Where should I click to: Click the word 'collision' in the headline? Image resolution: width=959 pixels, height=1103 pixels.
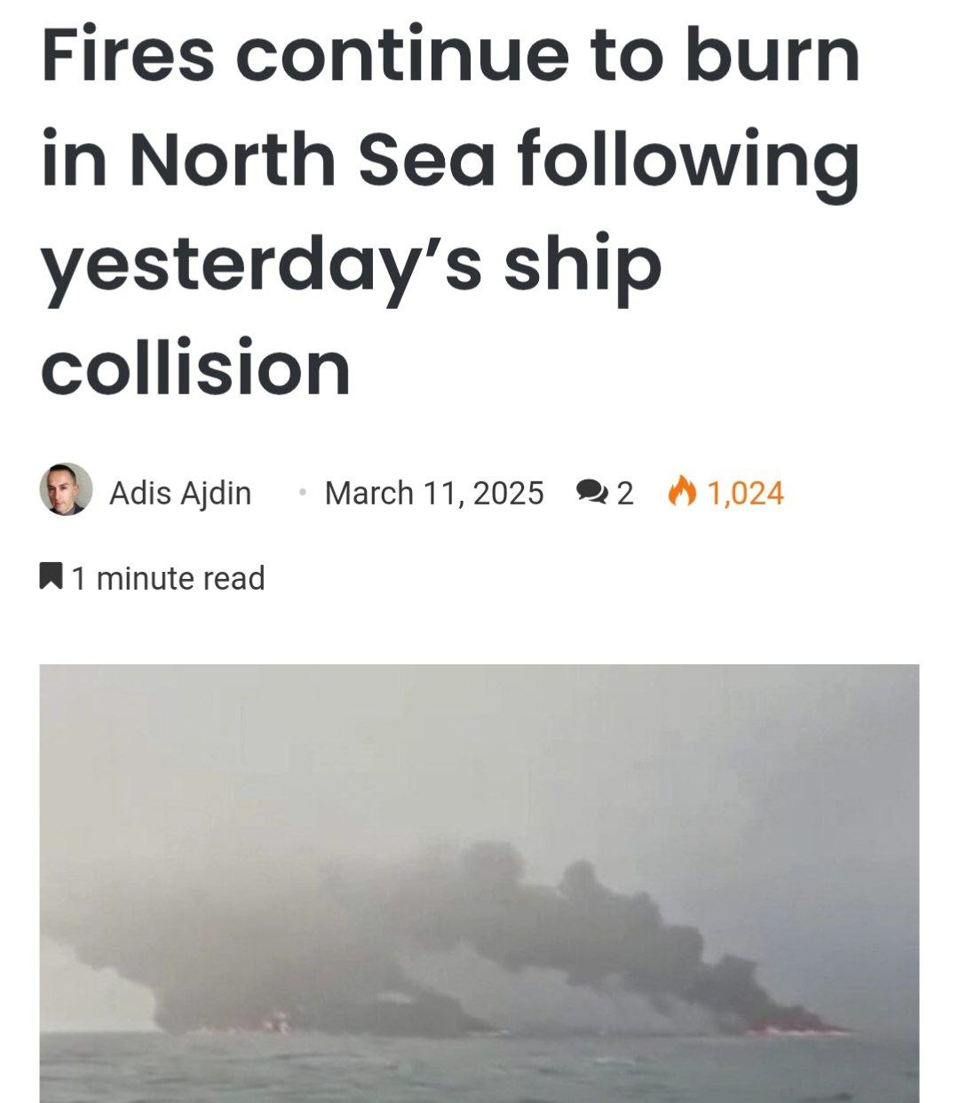click(x=195, y=368)
